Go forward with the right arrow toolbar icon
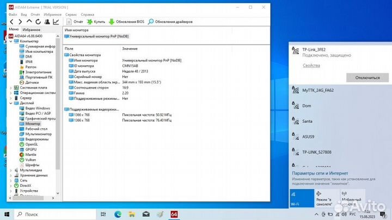Image resolution: width=392 pixels, height=220 pixels. pos(20,22)
